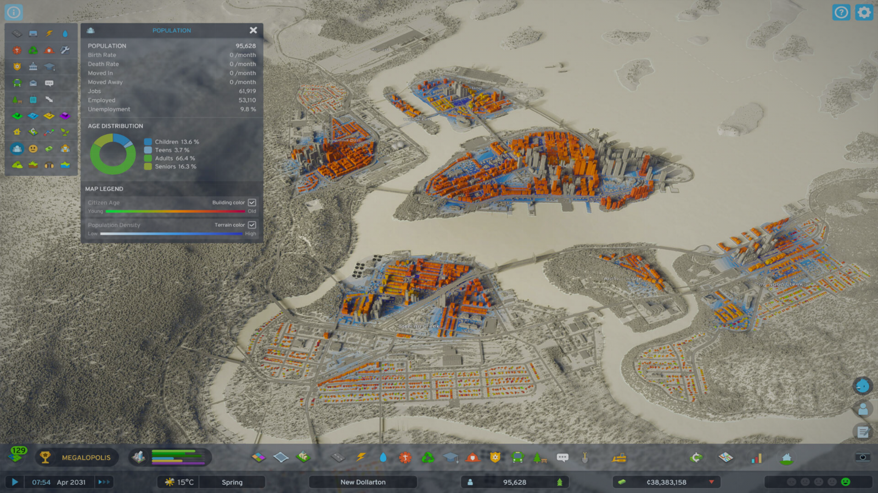Open the Mail post info view
878x493 pixels.
pos(33,83)
